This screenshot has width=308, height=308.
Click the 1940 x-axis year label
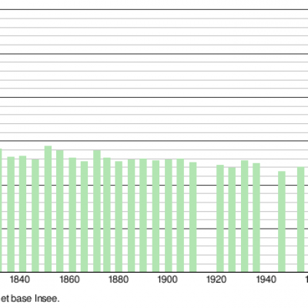tap(266, 280)
